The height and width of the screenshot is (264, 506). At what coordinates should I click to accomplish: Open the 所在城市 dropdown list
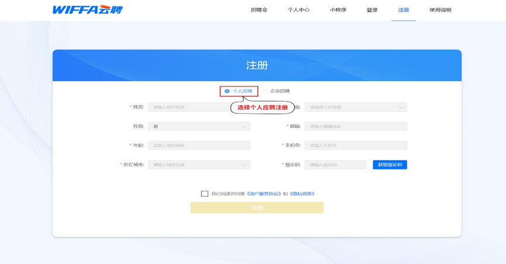pyautogui.click(x=199, y=165)
